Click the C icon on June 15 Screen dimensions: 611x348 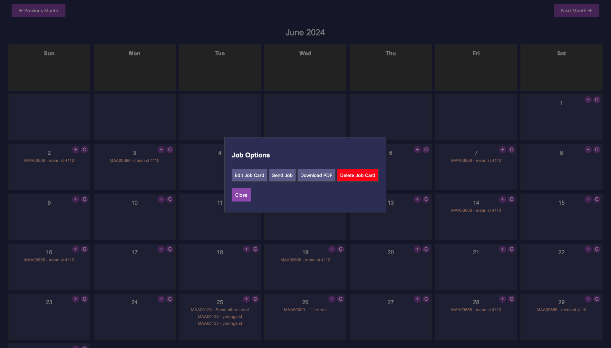click(596, 199)
